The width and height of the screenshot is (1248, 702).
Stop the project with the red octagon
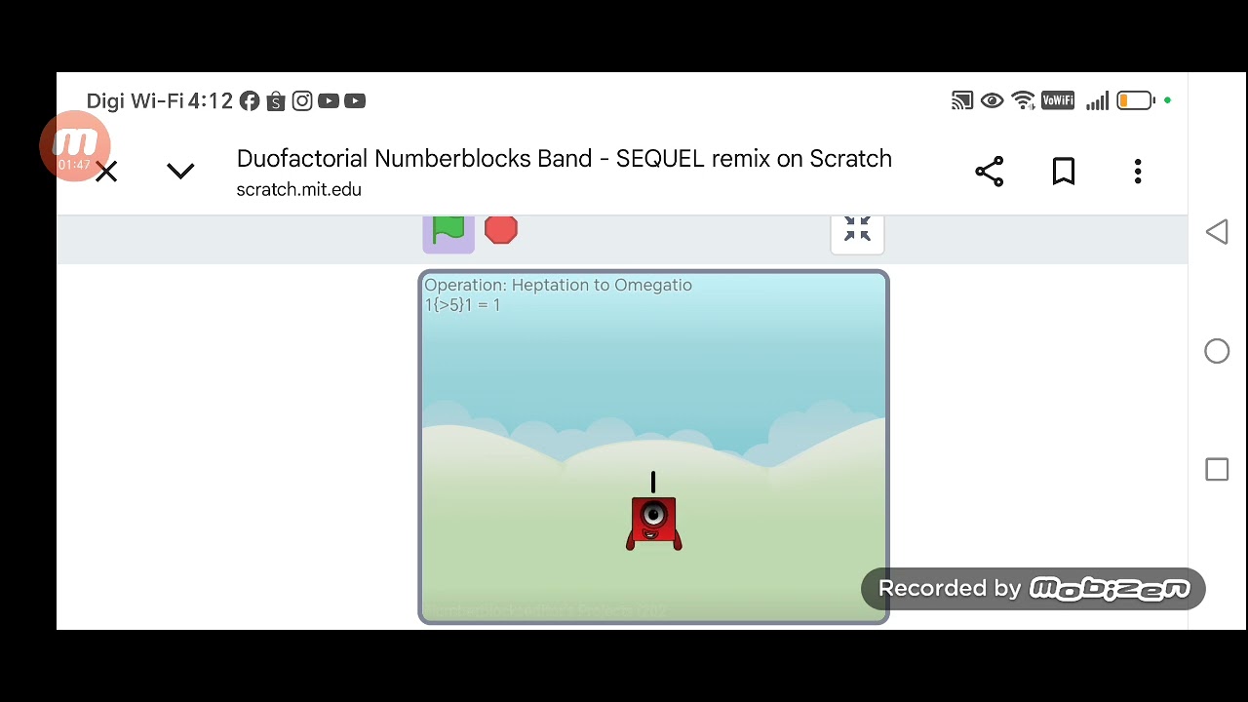(501, 230)
